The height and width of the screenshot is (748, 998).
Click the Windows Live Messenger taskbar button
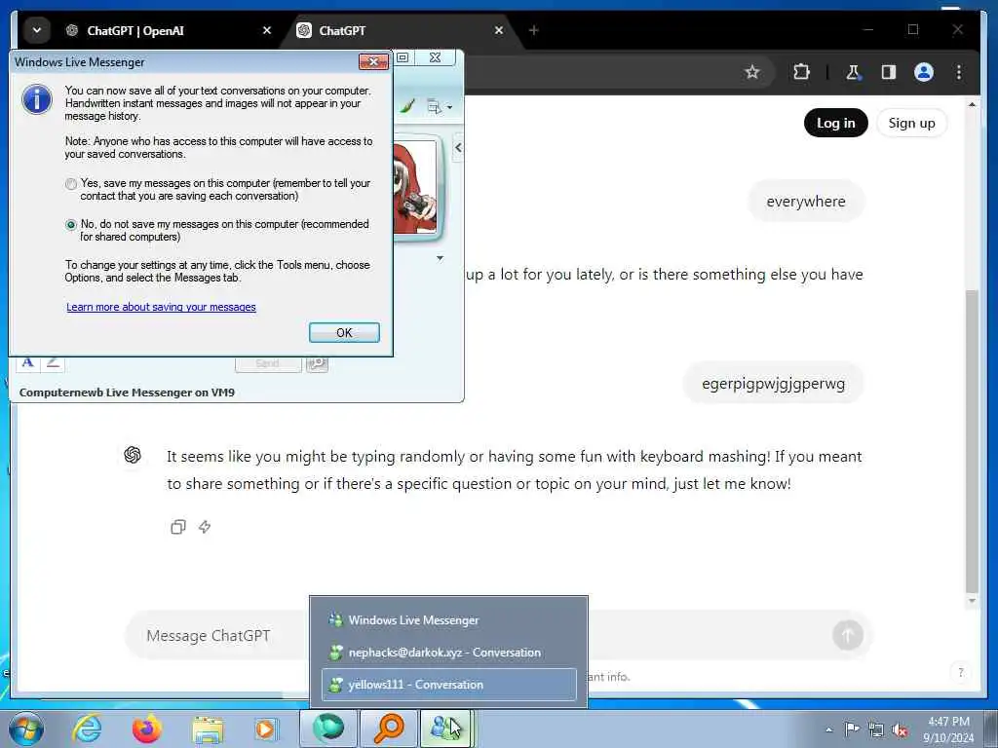[x=445, y=729]
